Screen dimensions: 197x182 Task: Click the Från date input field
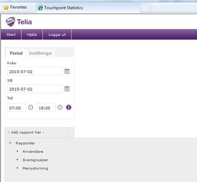coord(35,71)
